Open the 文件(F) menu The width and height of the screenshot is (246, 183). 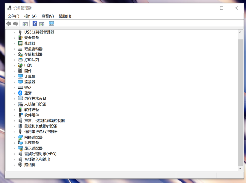pyautogui.click(x=14, y=16)
